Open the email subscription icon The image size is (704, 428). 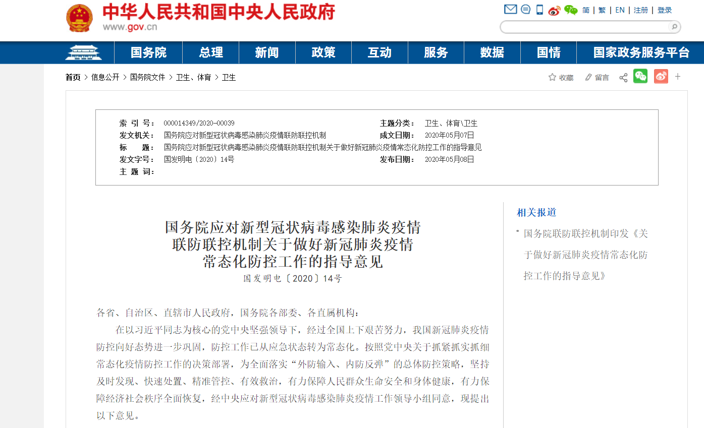click(511, 9)
